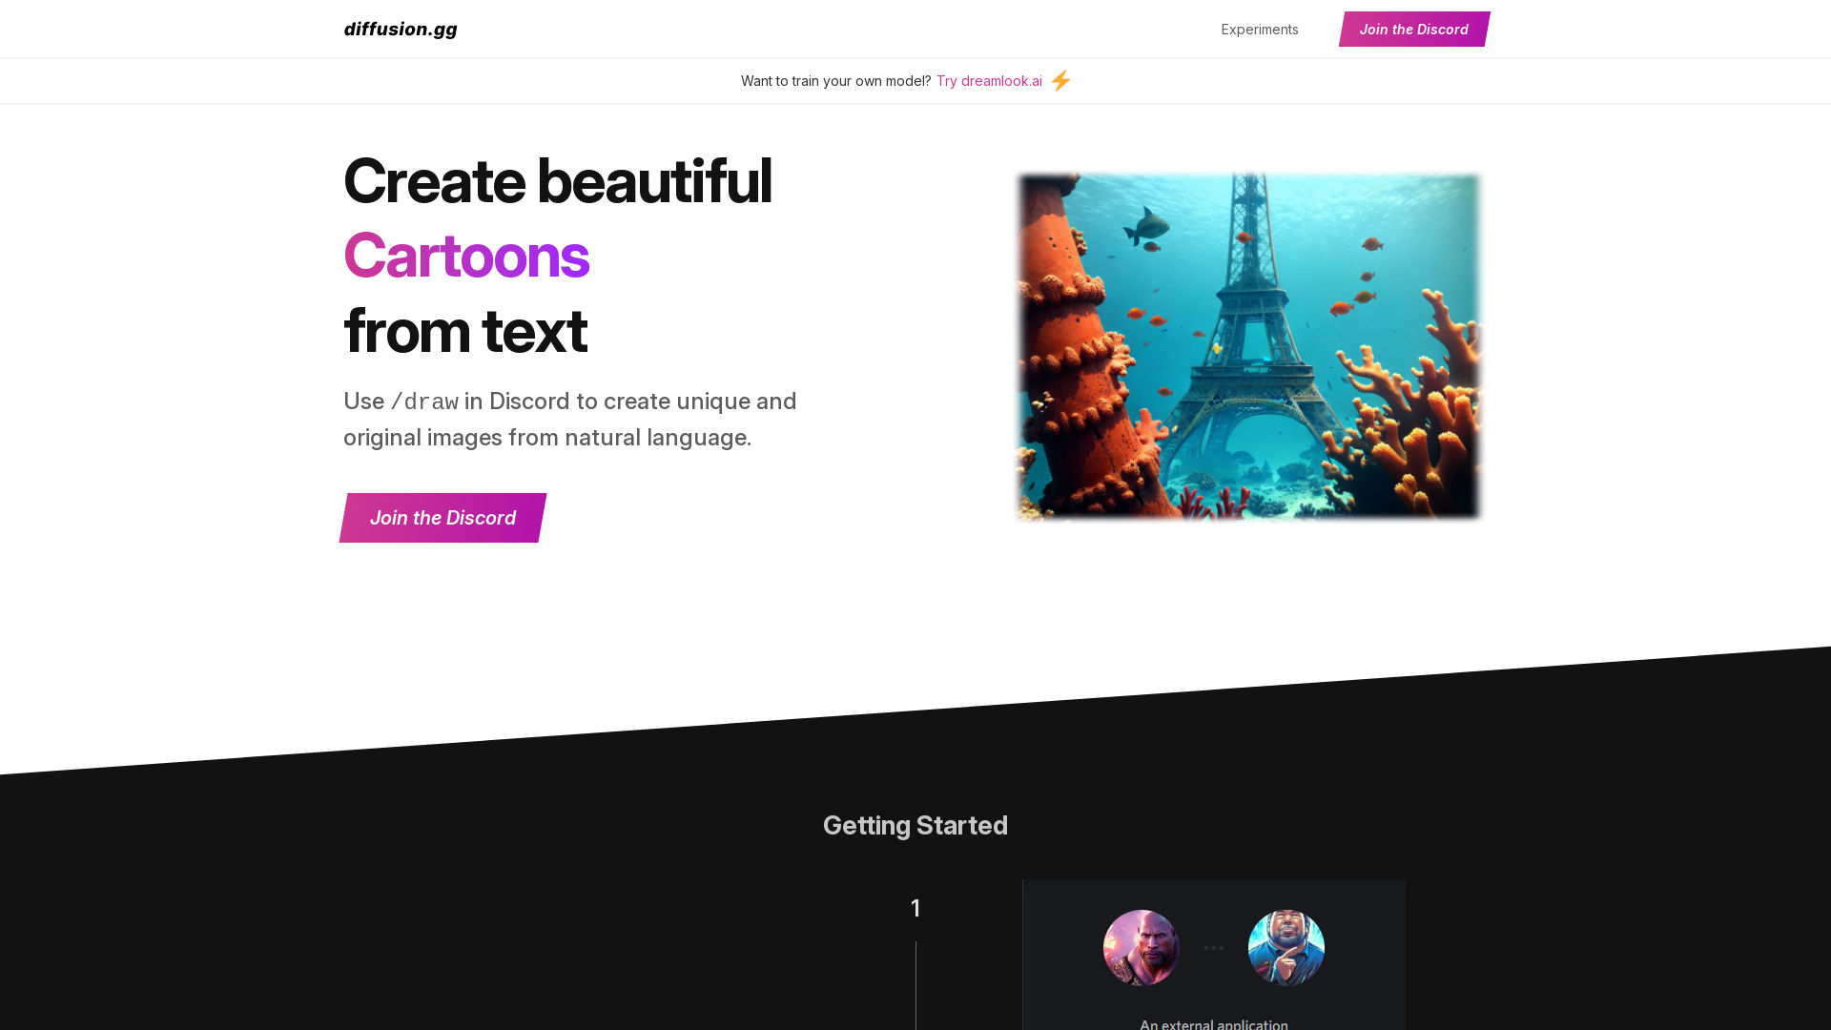Click the from text headline line
Image resolution: width=1831 pixels, height=1030 pixels.
coord(464,331)
